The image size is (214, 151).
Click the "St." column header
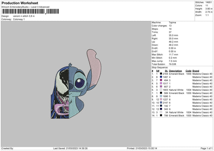(x=166, y=71)
